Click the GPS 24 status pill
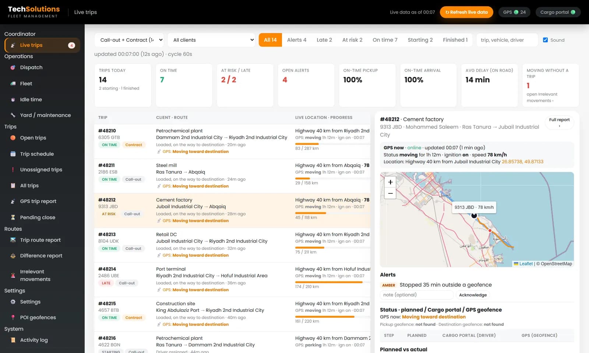Screen dimensions: 589x353 pyautogui.click(x=514, y=12)
